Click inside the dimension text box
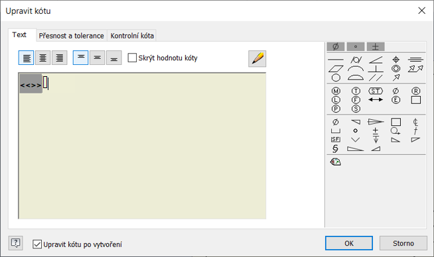This screenshot has width=434, height=257. (142, 146)
